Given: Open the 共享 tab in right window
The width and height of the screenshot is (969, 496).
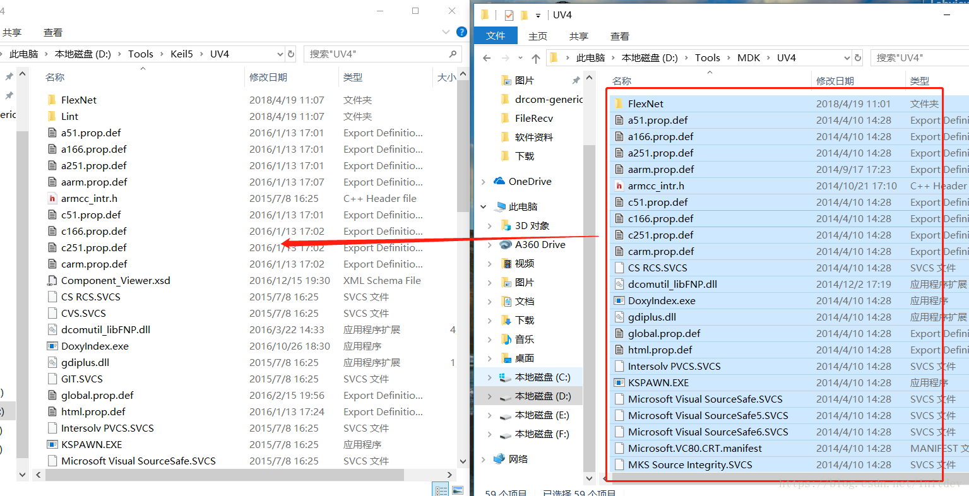Looking at the screenshot, I should [x=579, y=36].
